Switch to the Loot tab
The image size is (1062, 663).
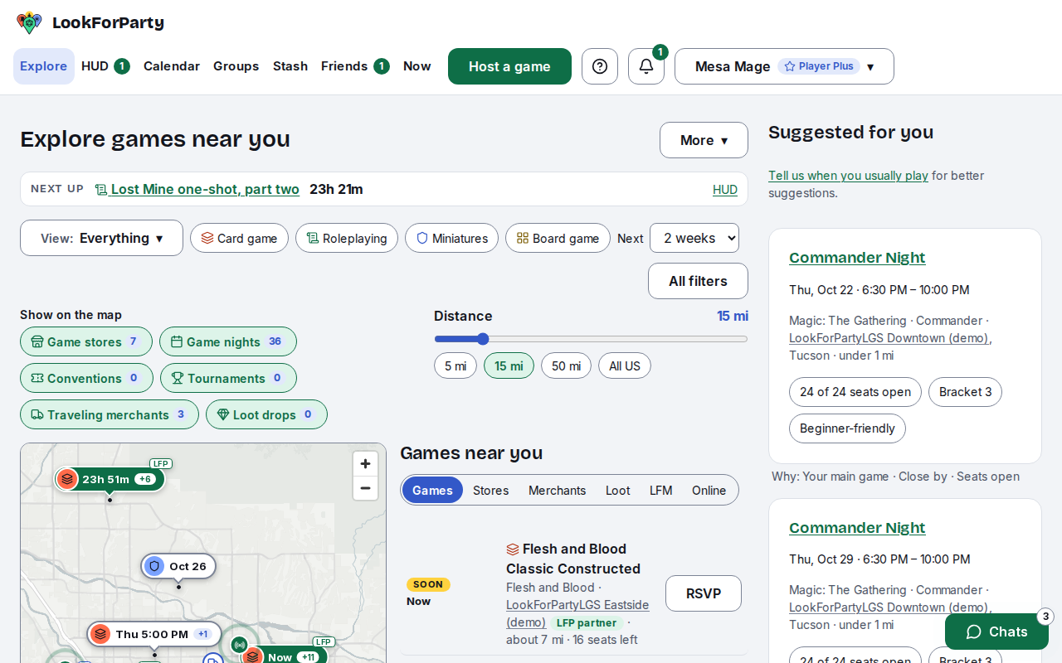click(x=618, y=490)
